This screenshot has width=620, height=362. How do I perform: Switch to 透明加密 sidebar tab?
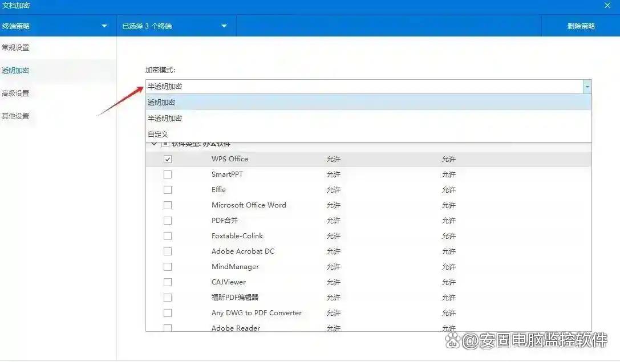pyautogui.click(x=16, y=71)
